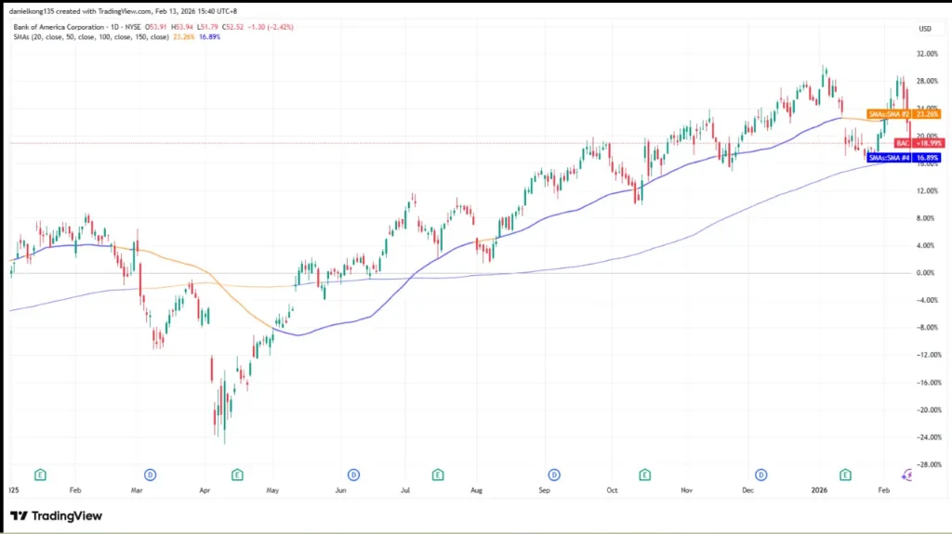Viewport: 952px width, 534px height.
Task: Click the Feb label just before Mar
Action: click(x=75, y=490)
